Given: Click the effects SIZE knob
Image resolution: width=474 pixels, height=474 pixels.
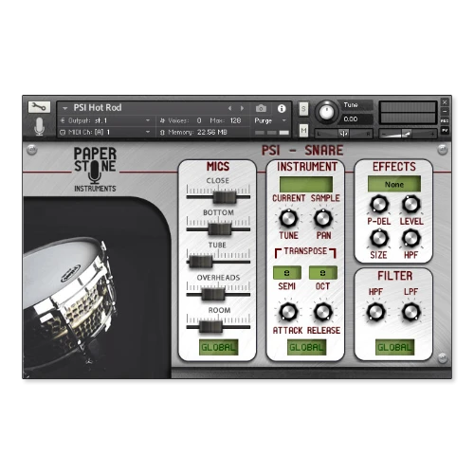Looking at the screenshot, I should [x=379, y=238].
